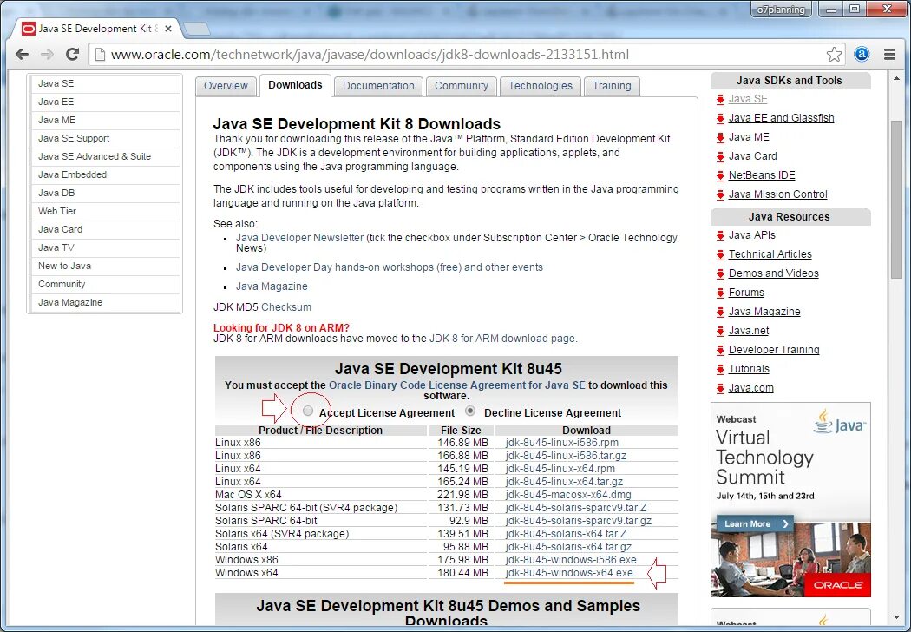Open Web Tier in left sidebar
The width and height of the screenshot is (911, 632).
pos(105,211)
